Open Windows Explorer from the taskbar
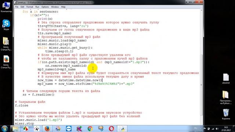235x132 pixels. pos(15,129)
